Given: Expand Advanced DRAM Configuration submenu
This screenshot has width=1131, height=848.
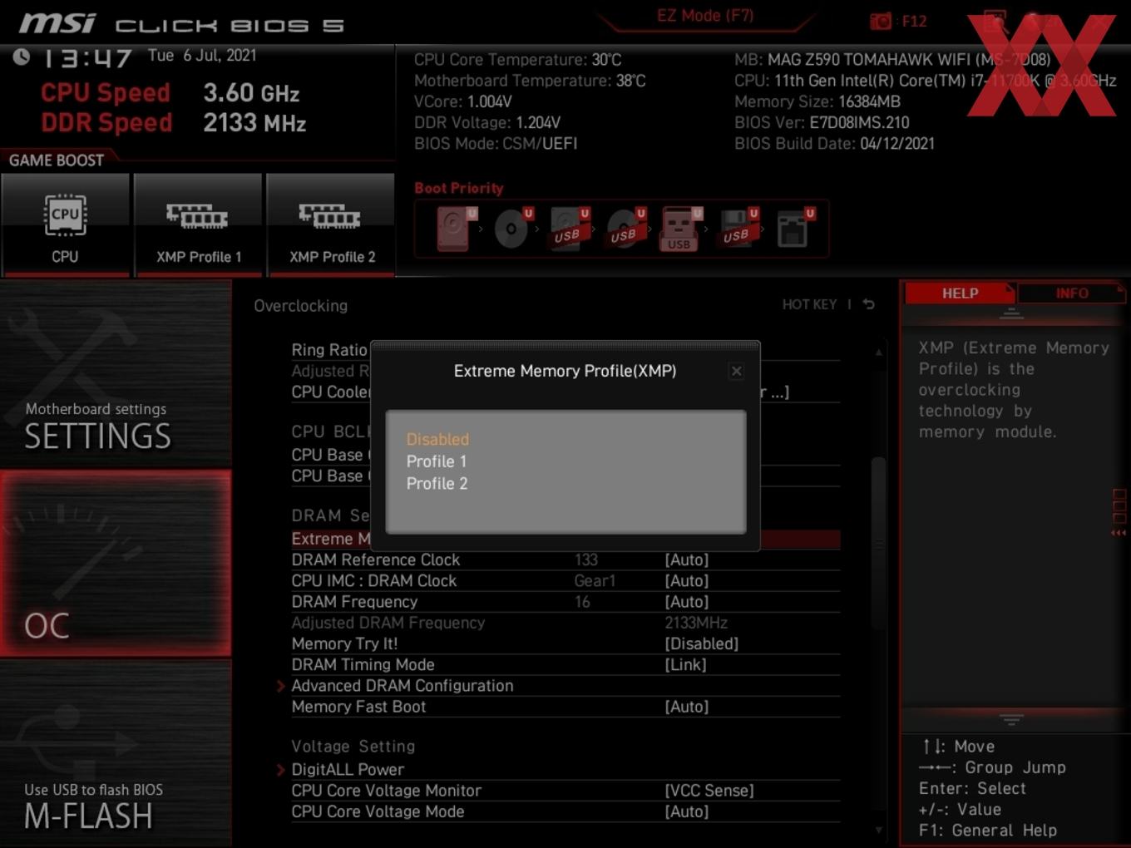Looking at the screenshot, I should click(402, 686).
